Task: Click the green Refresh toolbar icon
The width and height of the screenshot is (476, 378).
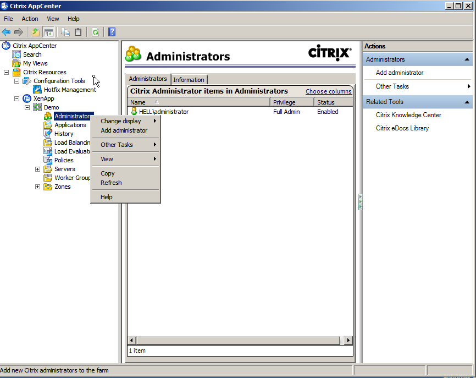Action: coord(95,32)
